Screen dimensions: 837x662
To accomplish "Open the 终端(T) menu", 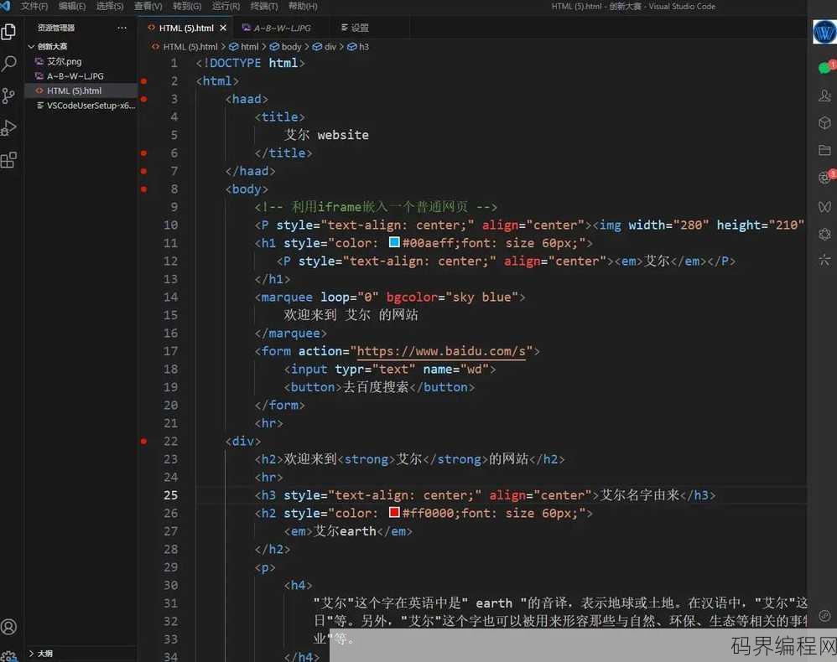I will 264,7.
